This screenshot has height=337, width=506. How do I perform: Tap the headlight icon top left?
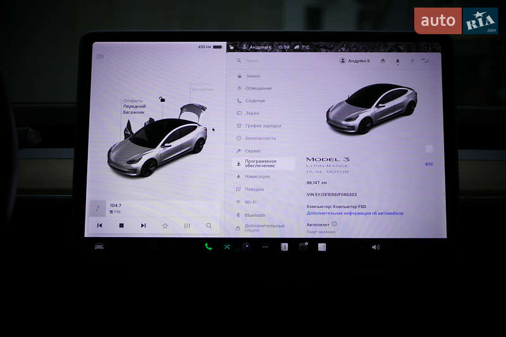[x=101, y=57]
